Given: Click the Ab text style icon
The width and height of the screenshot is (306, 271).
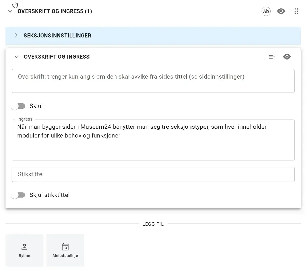Looking at the screenshot, I should pos(266,11).
